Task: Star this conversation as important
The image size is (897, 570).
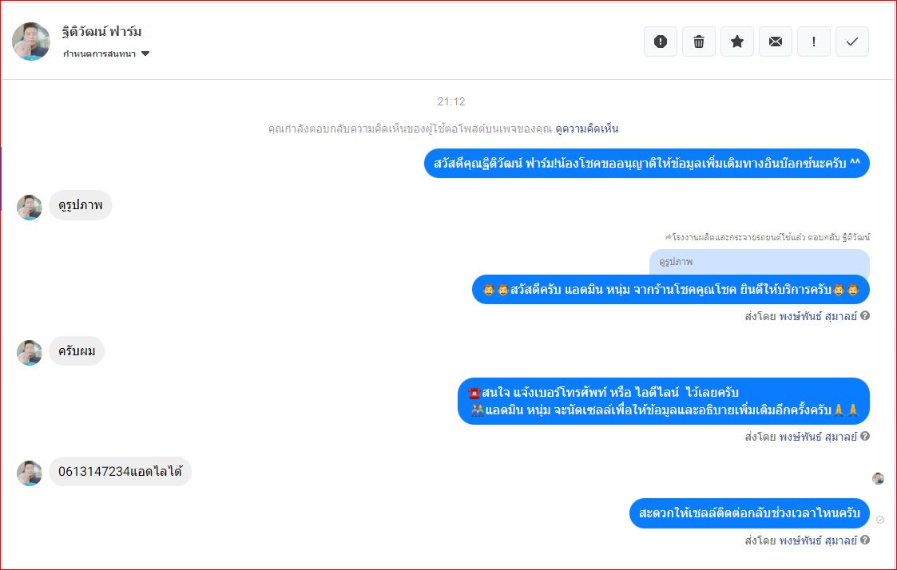Action: [x=736, y=42]
